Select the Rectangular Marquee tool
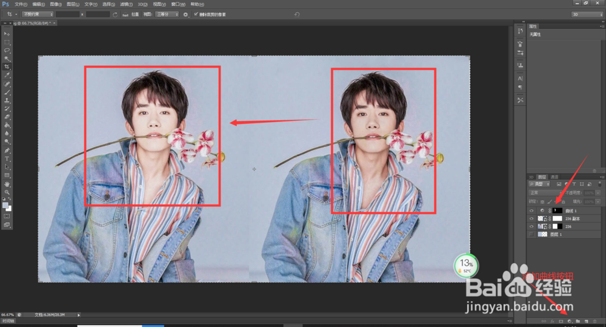The height and width of the screenshot is (327, 606). click(x=7, y=42)
